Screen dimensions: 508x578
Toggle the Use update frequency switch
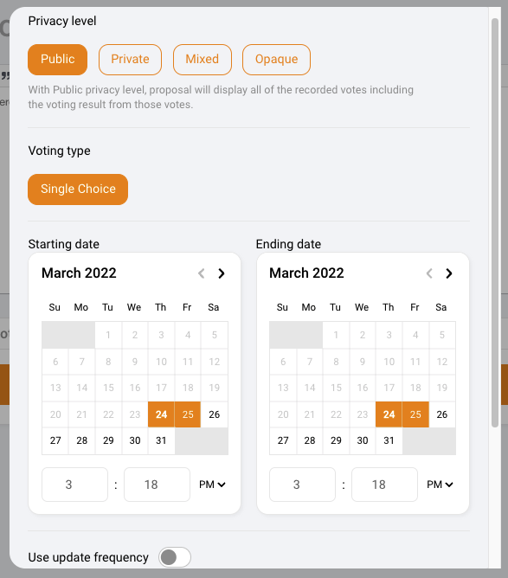[175, 557]
